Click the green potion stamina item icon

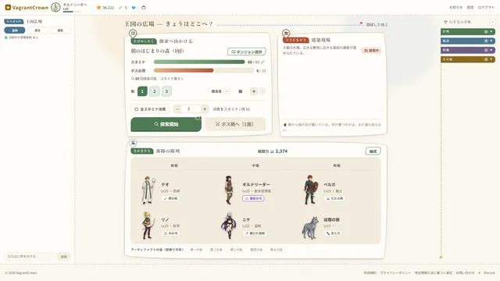(x=120, y=8)
